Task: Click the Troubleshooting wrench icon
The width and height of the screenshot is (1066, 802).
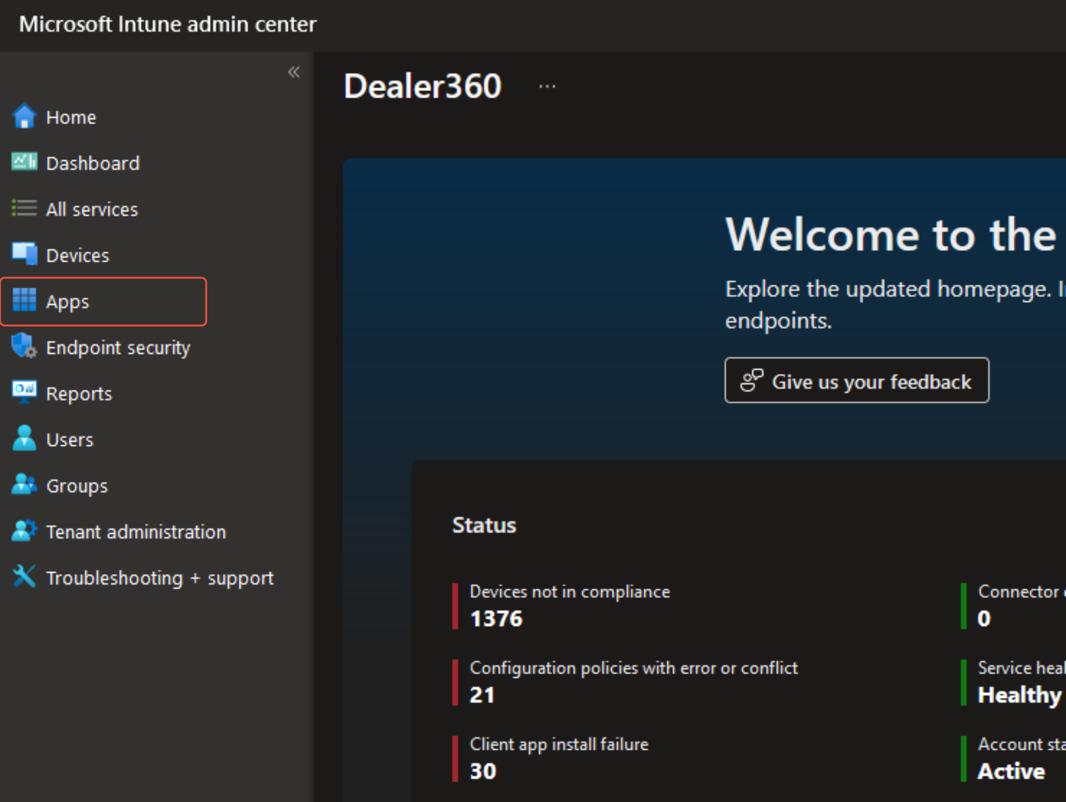Action: [24, 577]
